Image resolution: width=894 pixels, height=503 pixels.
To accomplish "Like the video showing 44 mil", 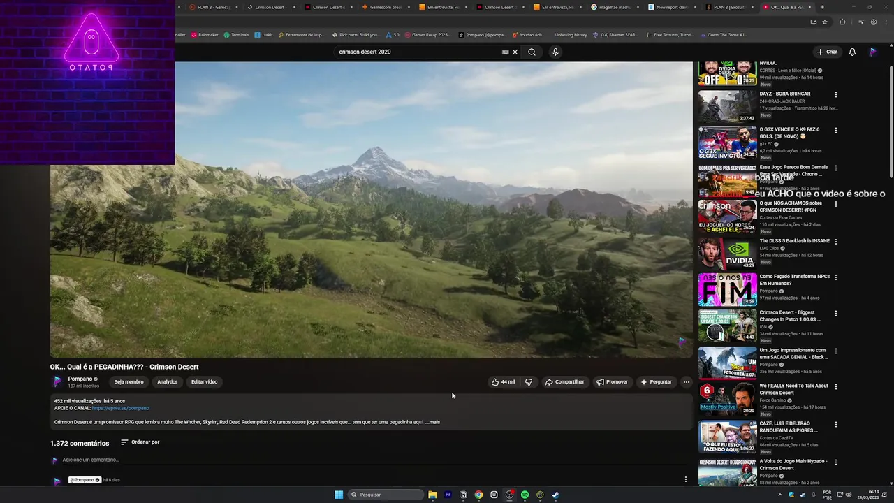I will click(x=503, y=382).
